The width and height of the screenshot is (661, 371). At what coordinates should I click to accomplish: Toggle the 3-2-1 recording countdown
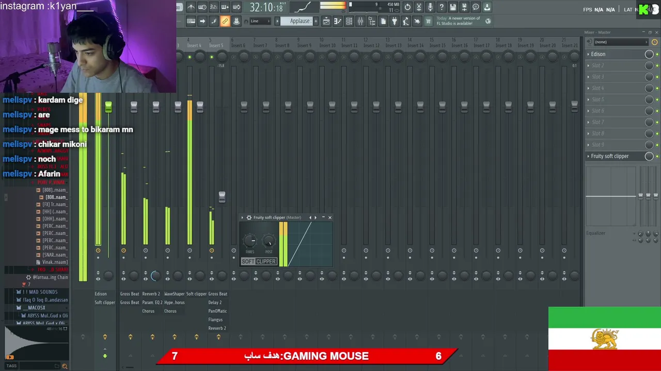(214, 7)
